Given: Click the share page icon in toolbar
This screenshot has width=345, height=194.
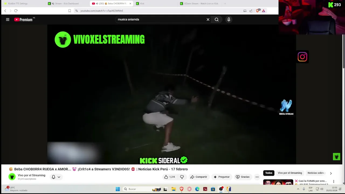Looking at the screenshot, I should click(x=251, y=11).
